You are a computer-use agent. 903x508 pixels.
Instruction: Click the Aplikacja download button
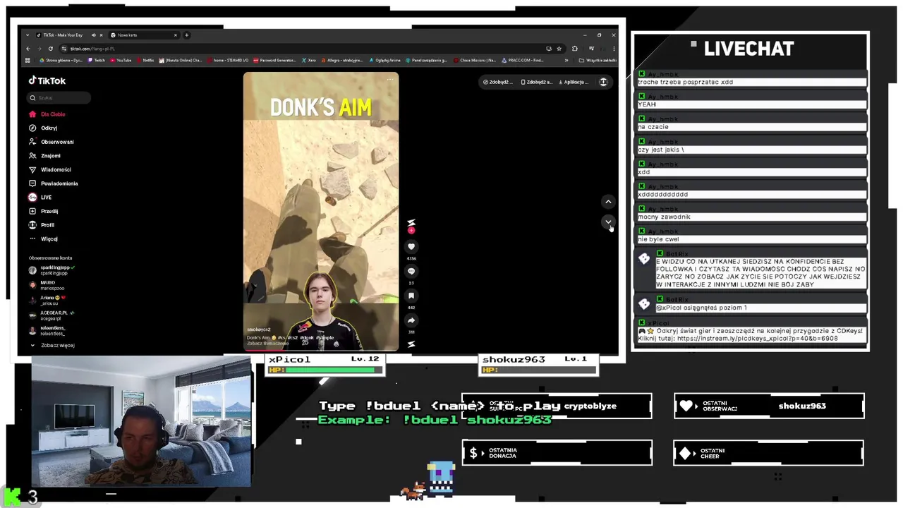point(574,82)
